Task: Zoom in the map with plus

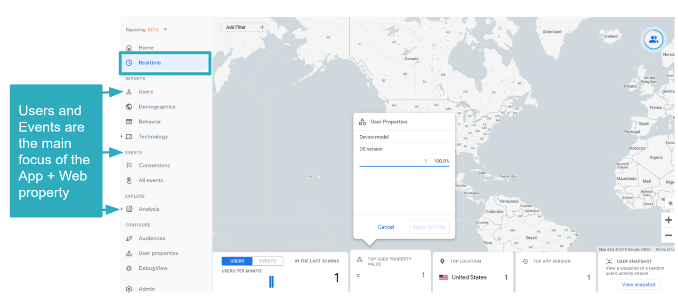Action: pos(669,220)
